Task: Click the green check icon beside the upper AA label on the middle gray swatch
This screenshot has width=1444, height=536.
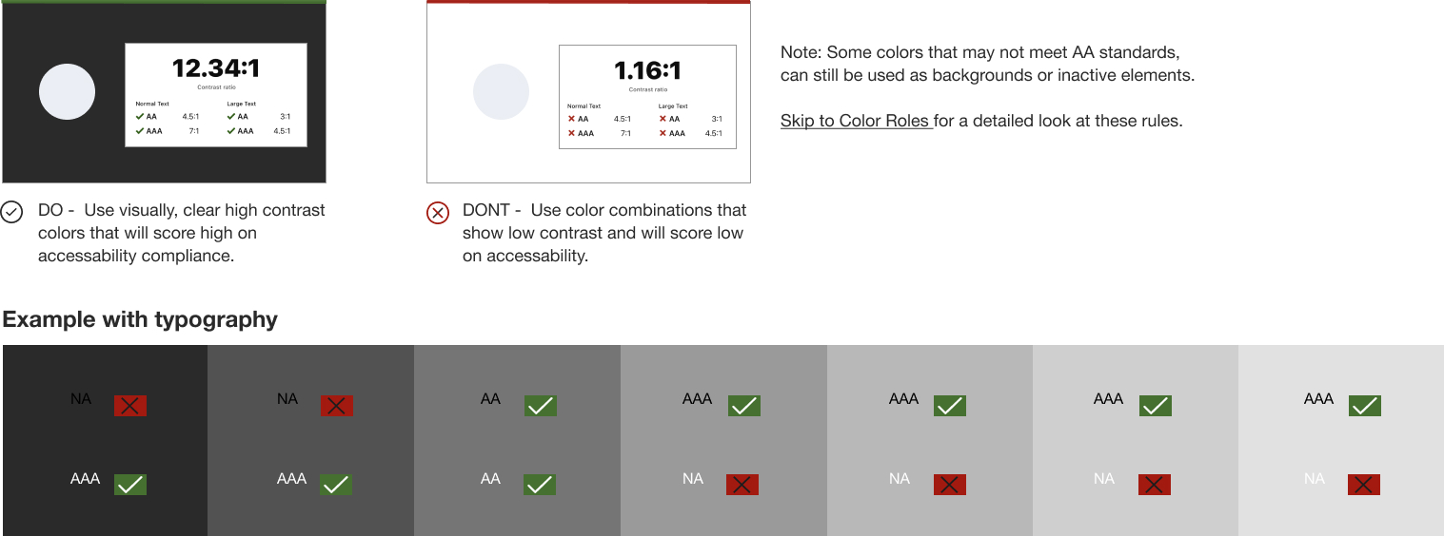Action: pyautogui.click(x=541, y=406)
